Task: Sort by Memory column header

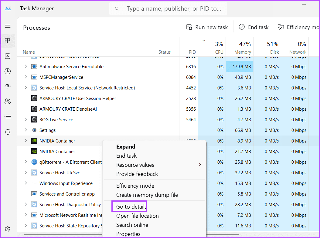Action: point(240,47)
